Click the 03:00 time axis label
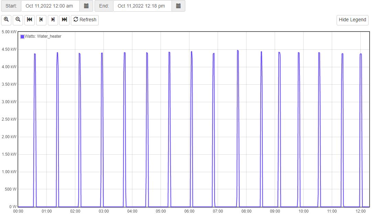This screenshot has height=214, width=372. (104, 211)
